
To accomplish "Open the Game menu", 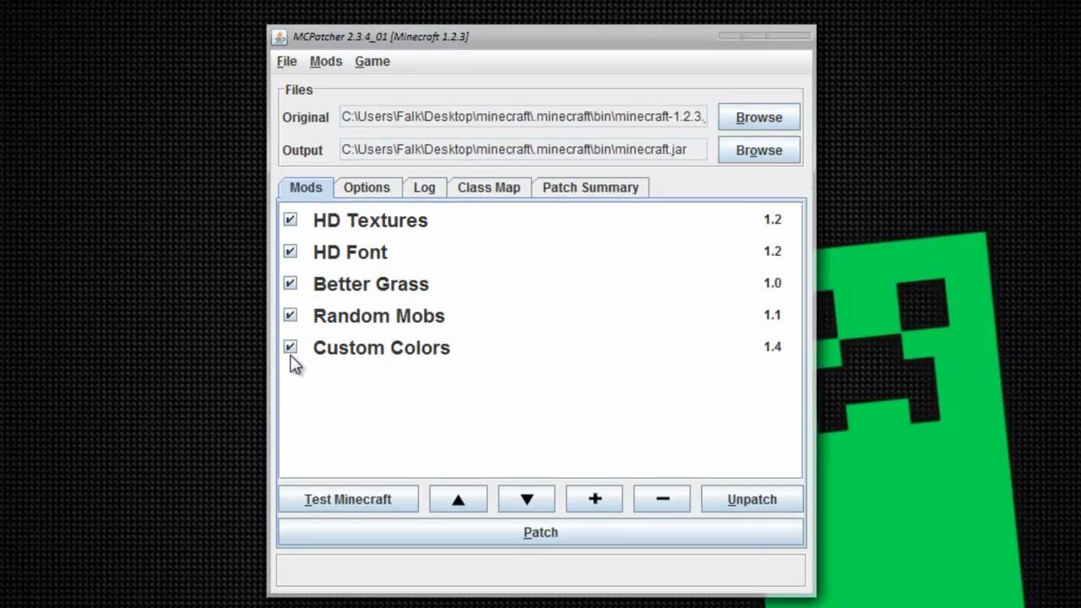I will coord(372,62).
